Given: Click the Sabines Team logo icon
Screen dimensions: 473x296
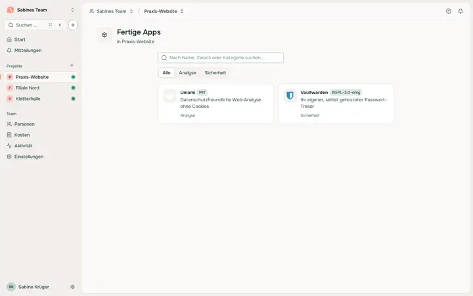Looking at the screenshot, I should pyautogui.click(x=11, y=10).
